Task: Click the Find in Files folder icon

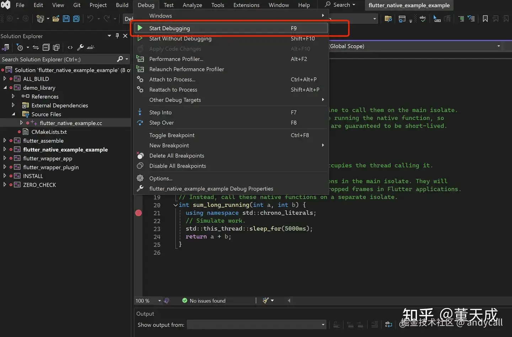Action: (388, 19)
